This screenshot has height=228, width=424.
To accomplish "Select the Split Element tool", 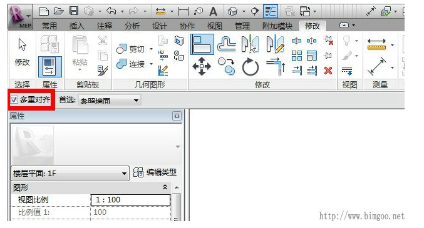I will click(x=297, y=41).
